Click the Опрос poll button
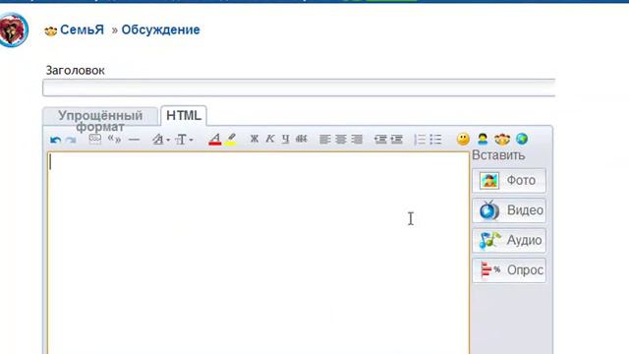 point(509,270)
